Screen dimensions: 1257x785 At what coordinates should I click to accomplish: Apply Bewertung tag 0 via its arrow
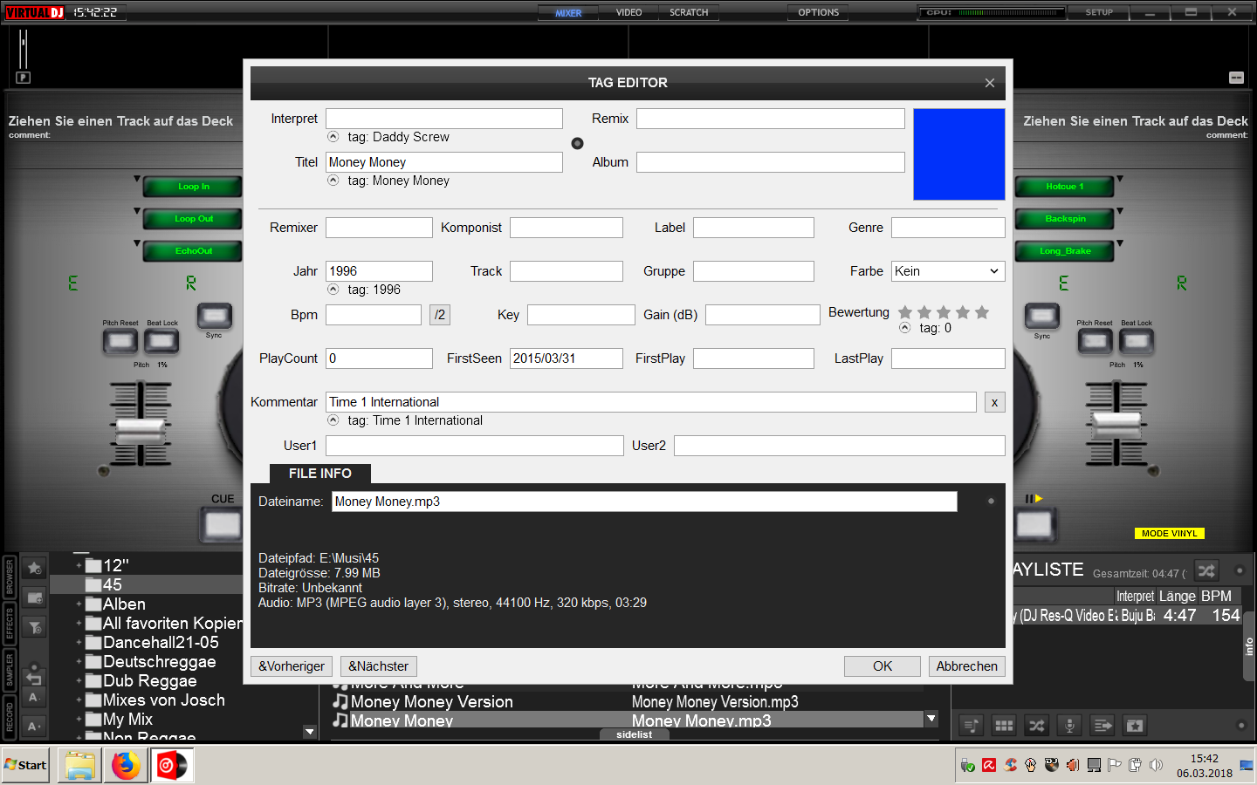(x=905, y=328)
